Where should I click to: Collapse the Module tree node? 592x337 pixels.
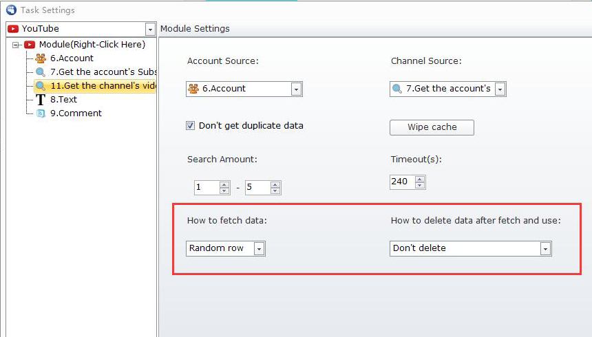[x=16, y=45]
